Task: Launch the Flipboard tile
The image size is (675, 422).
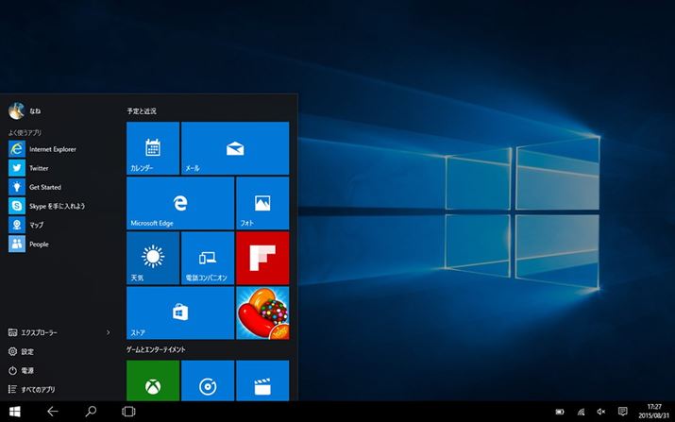Action: (x=262, y=258)
